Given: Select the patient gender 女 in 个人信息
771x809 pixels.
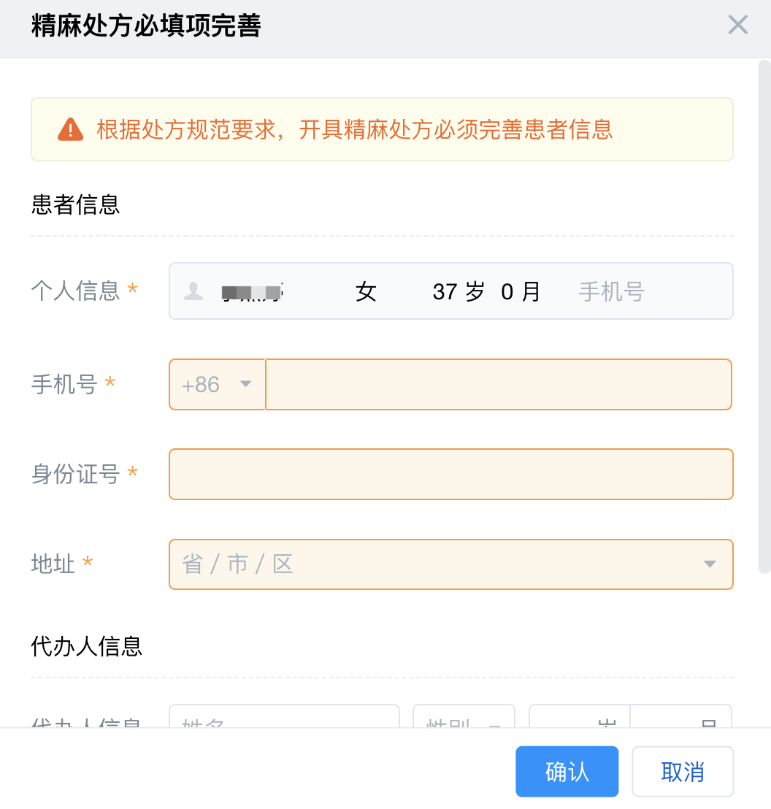Looking at the screenshot, I should pos(366,292).
